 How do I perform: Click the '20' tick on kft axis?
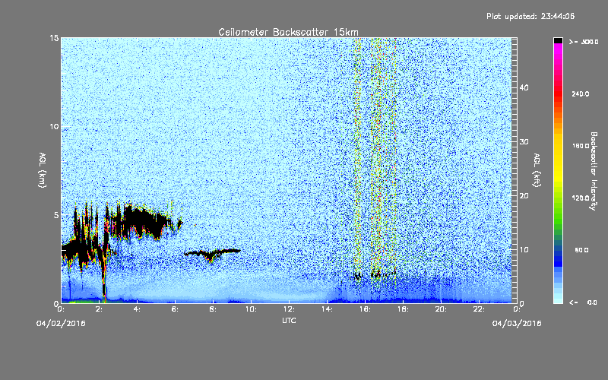tap(524, 195)
